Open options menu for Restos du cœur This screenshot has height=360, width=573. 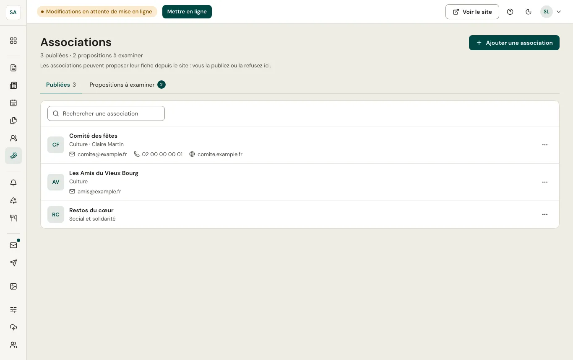tap(545, 214)
